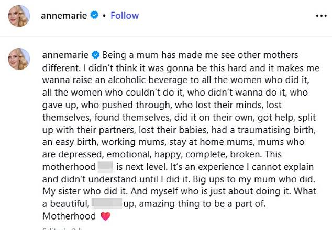The image size is (332, 230).
Task: Open the profile via the caption's bold username
Action: point(65,55)
